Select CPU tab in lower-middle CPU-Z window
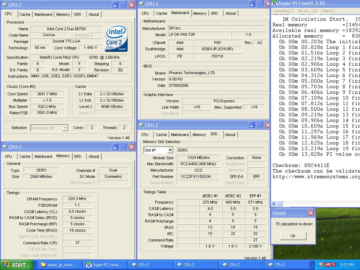The height and width of the screenshot is (270, 360). point(144,135)
